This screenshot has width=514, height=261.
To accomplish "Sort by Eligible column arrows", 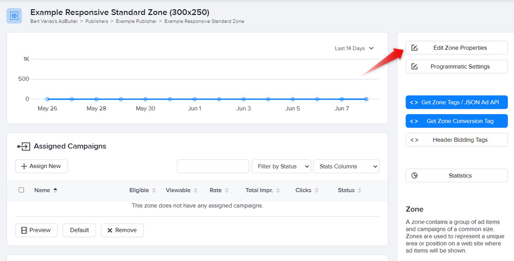I will point(154,190).
